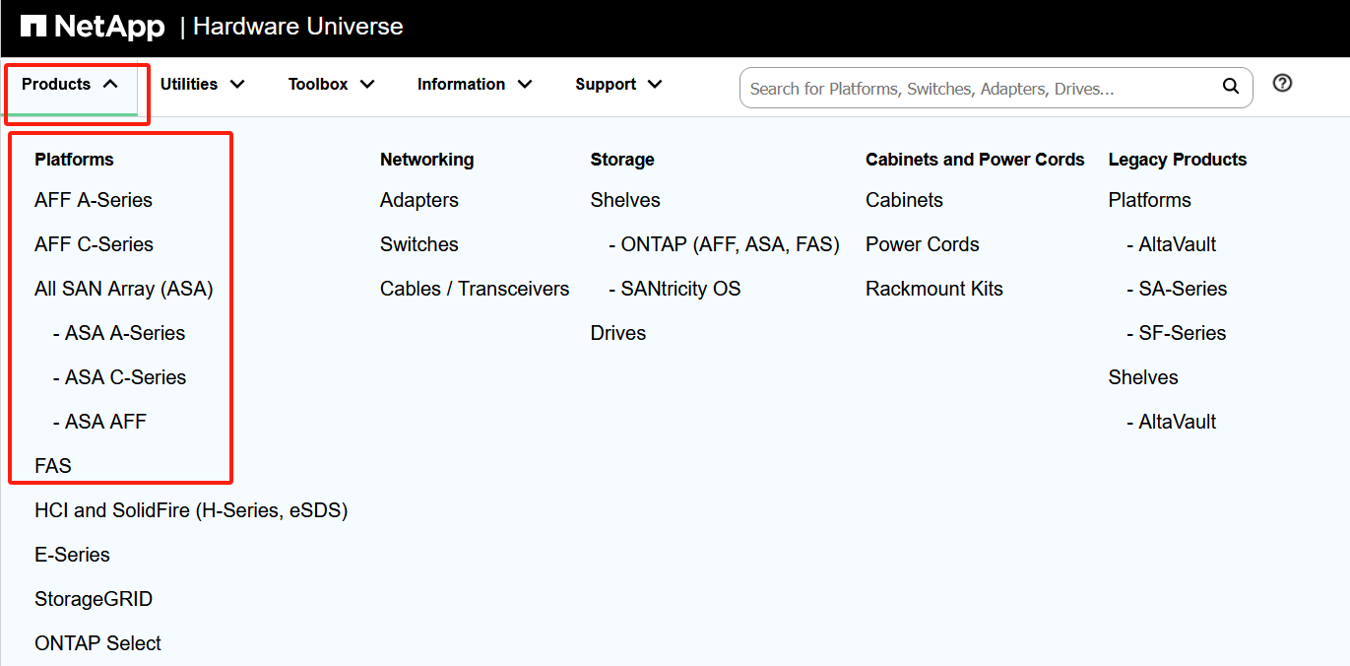
Task: Open the Toolbox dropdown menu
Action: coord(331,85)
